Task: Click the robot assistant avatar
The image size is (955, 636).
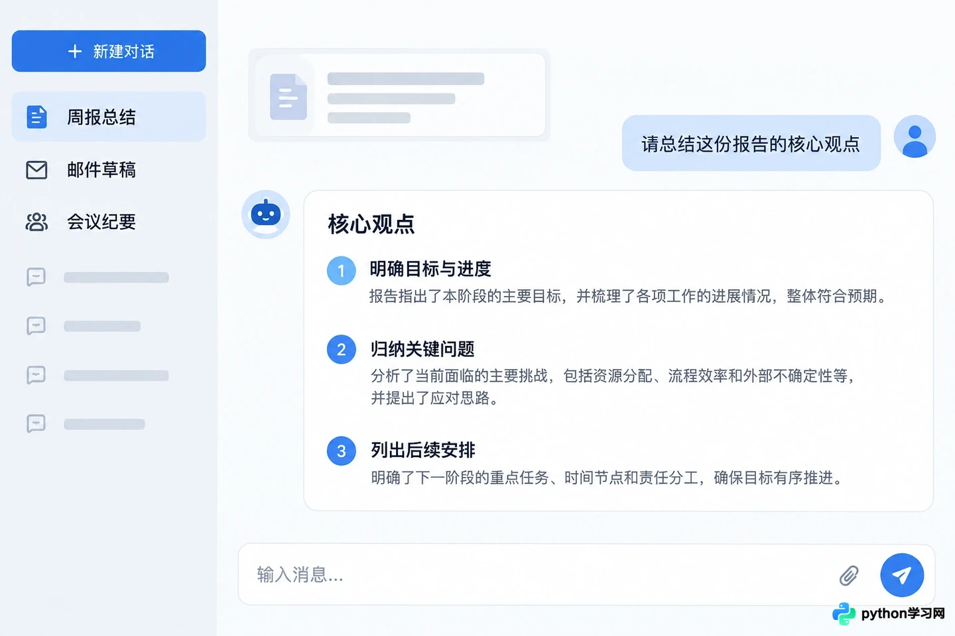Action: click(x=266, y=215)
